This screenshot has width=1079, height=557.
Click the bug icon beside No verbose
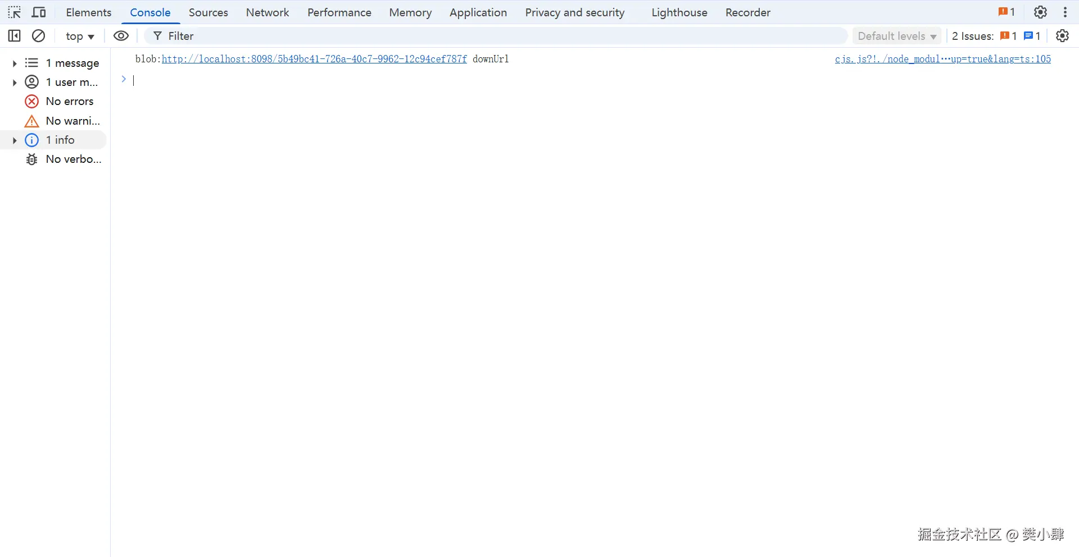[32, 159]
